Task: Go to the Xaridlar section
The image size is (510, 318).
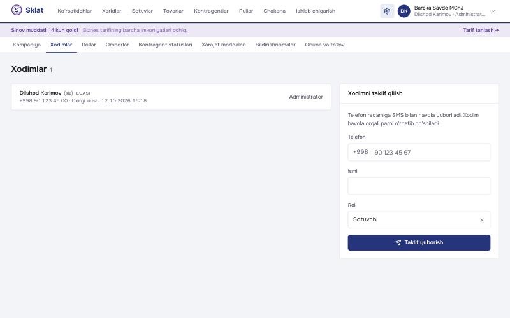Action: tap(112, 11)
